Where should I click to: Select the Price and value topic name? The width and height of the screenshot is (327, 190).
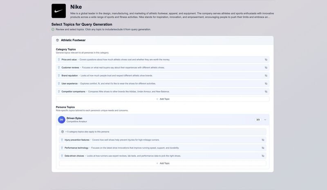coord(69,60)
